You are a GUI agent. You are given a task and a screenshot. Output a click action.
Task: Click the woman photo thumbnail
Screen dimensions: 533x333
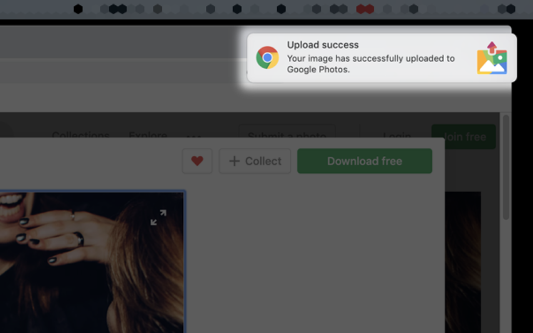92,262
